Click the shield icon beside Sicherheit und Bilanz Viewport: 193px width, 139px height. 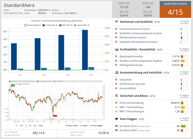click(x=117, y=96)
